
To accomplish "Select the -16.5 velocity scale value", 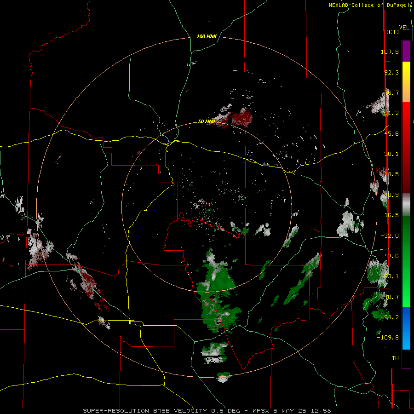I will [390, 215].
